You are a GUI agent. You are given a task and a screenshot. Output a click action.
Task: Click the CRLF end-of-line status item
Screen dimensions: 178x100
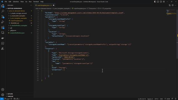tap(161, 99)
